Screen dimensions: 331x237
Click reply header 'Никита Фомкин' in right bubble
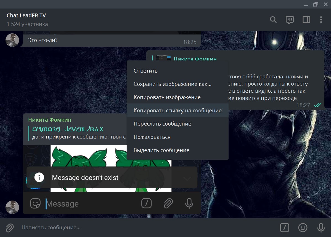[x=195, y=58]
